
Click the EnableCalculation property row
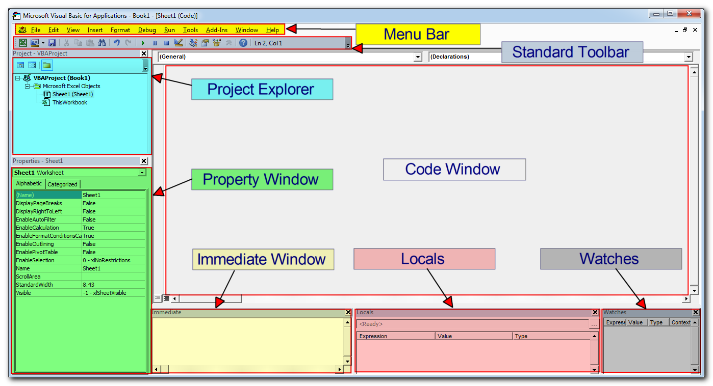(80, 228)
